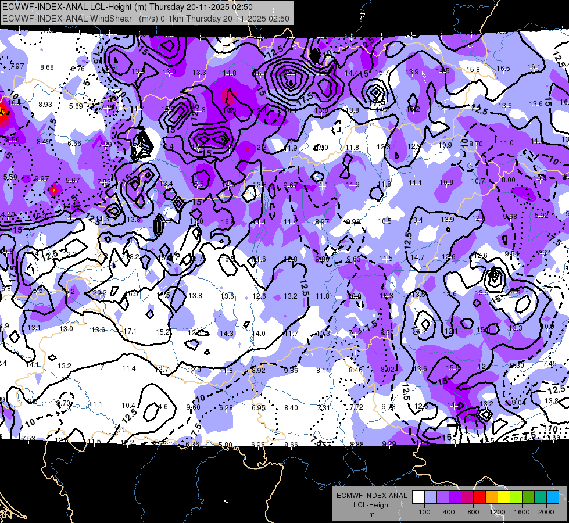Click the 16.1 wind shear value
The image size is (569, 523).
[534, 66]
